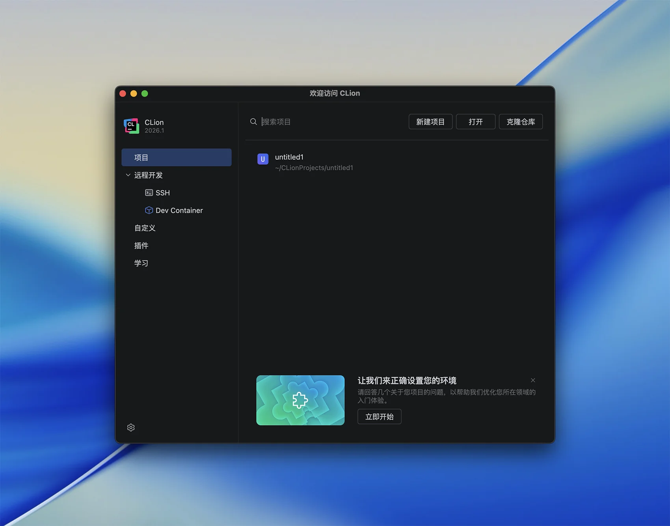Click the Dev Container cube icon

pyautogui.click(x=149, y=211)
